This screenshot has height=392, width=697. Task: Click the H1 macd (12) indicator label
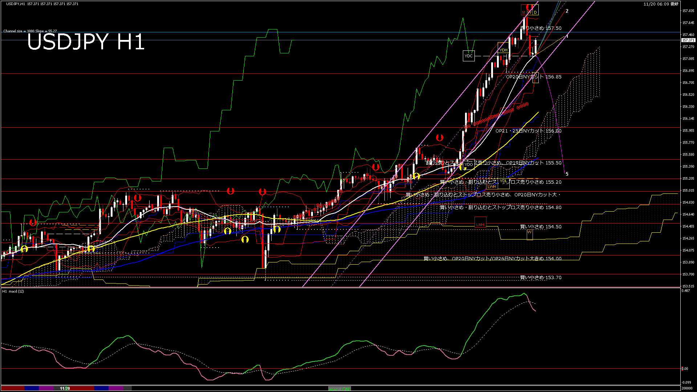(13, 291)
